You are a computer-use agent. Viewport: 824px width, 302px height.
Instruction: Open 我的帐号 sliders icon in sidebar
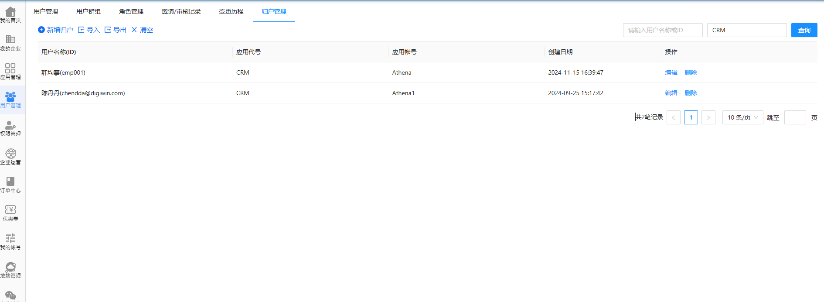coord(10,238)
